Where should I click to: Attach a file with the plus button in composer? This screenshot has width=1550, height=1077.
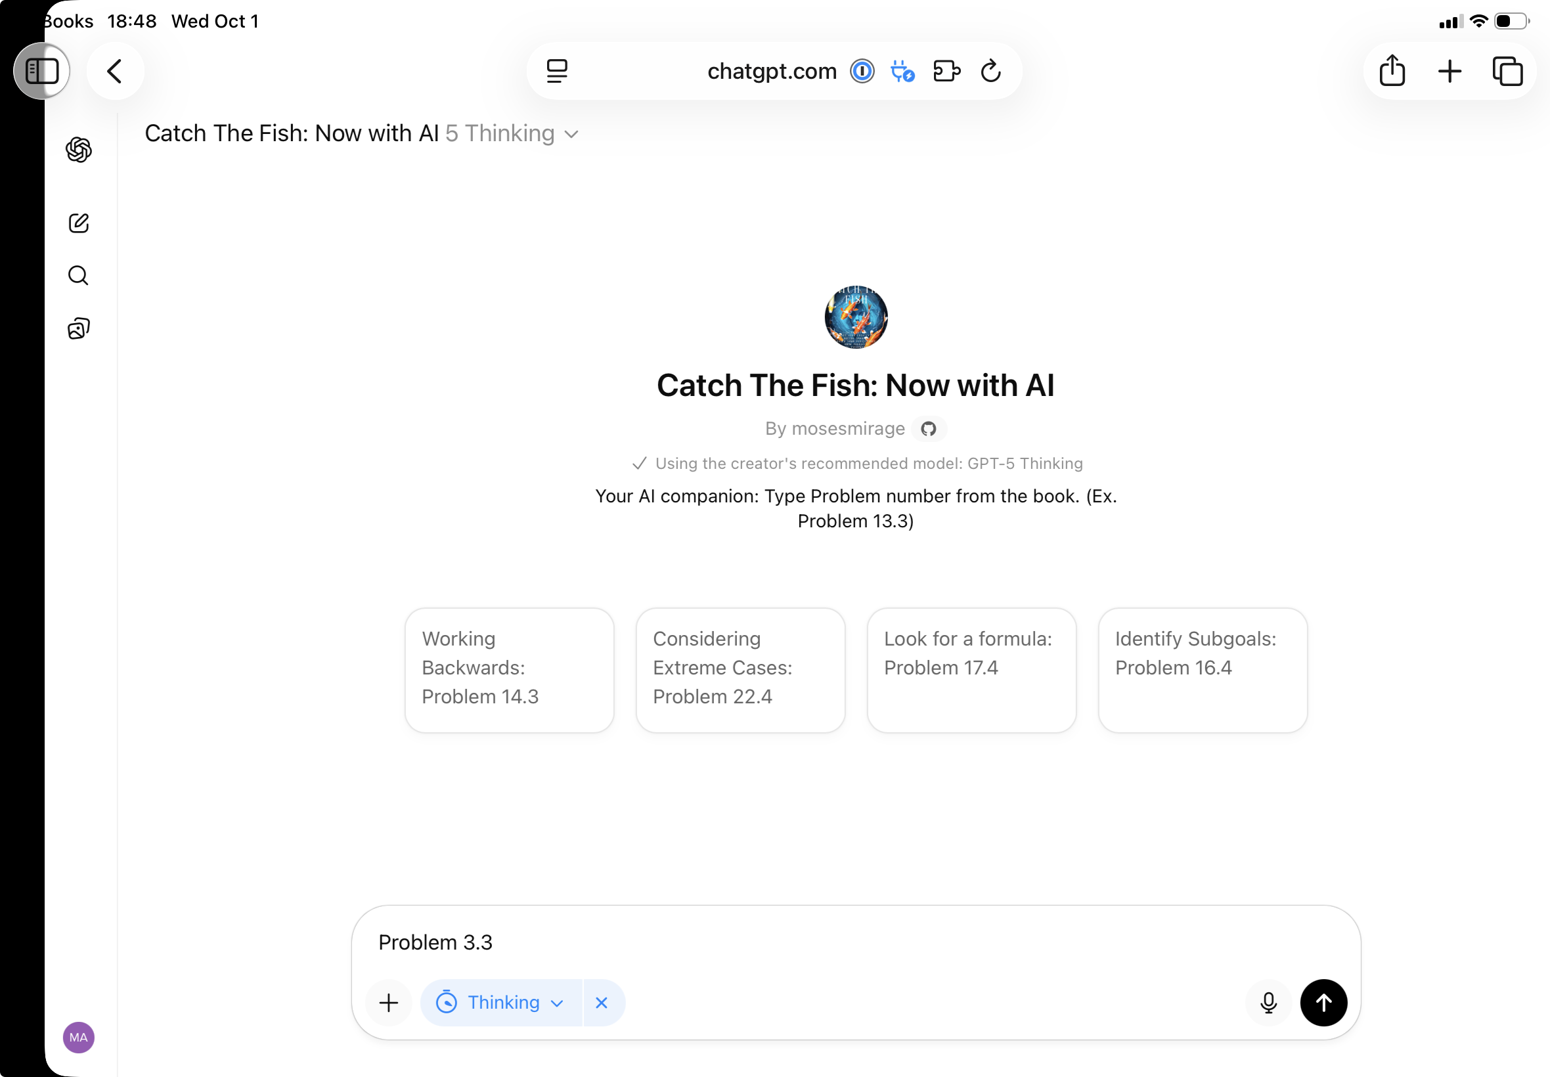tap(388, 1003)
